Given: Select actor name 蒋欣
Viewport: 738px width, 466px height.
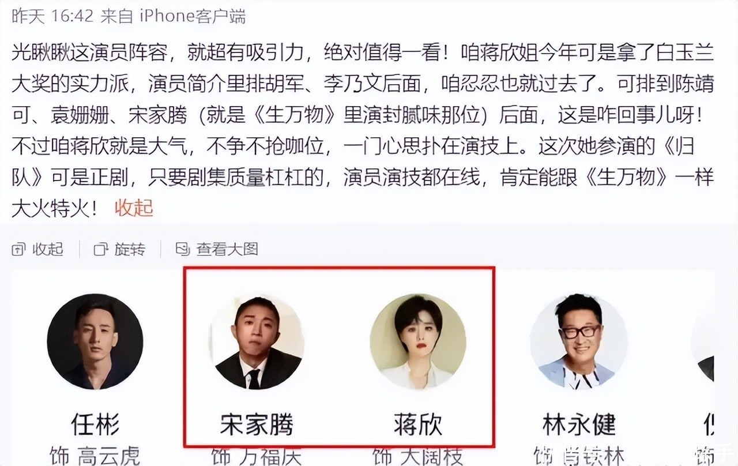Looking at the screenshot, I should [418, 425].
